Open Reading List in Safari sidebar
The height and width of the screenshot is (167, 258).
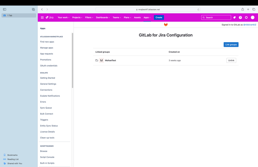tap(11, 159)
